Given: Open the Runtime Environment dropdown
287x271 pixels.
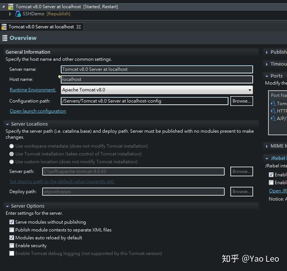Looking at the screenshot, I should pyautogui.click(x=250, y=90).
